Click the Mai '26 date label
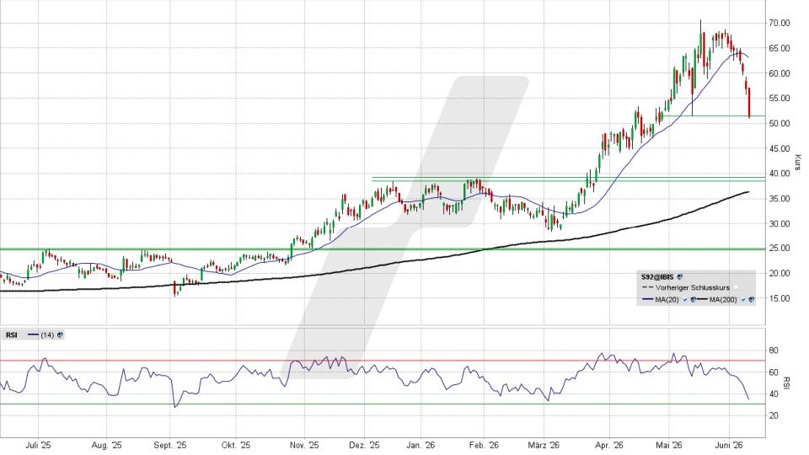Screen dimensions: 809x455 pyautogui.click(x=668, y=445)
